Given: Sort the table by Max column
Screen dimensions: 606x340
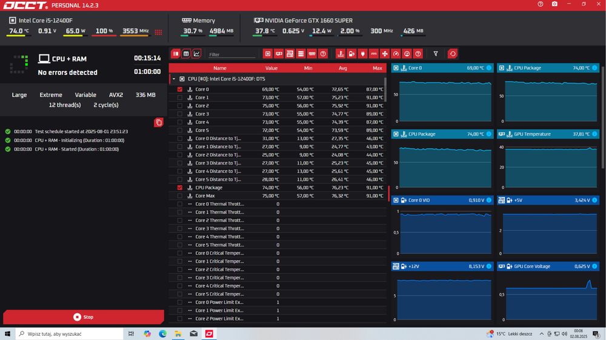Looking at the screenshot, I should point(377,68).
